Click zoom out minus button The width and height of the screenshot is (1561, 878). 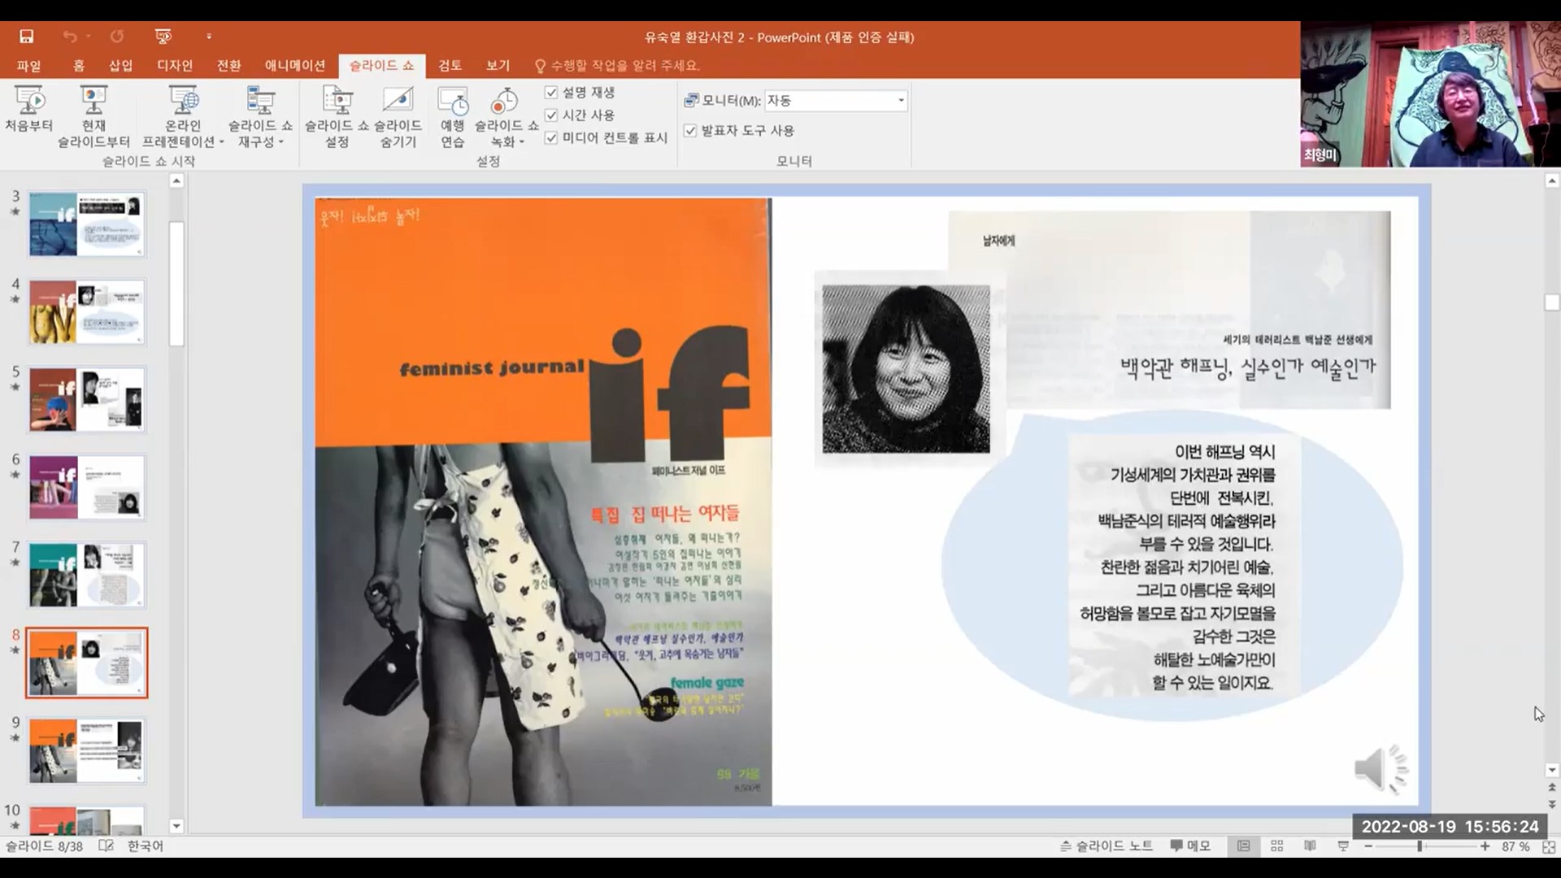coord(1368,846)
